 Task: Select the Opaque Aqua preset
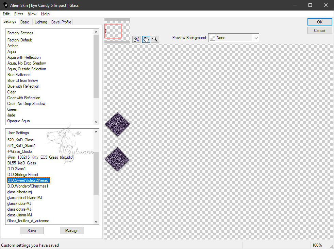click(18, 121)
